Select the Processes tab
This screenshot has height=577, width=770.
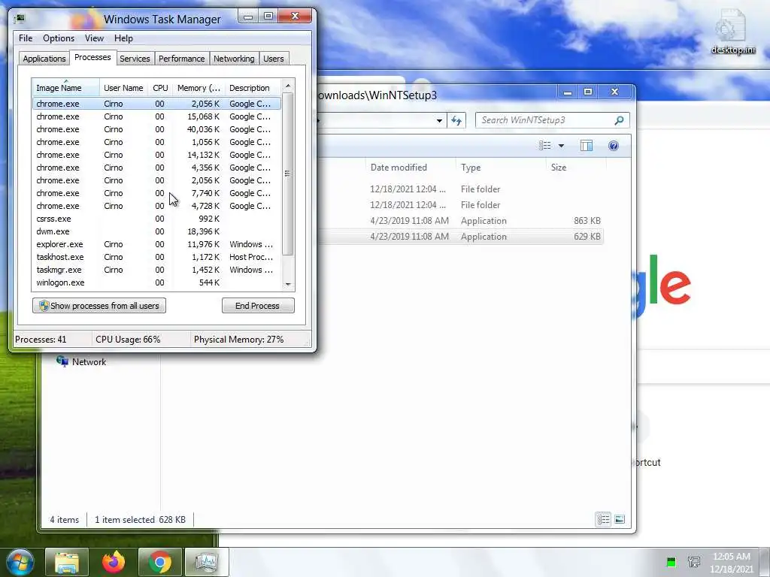(x=92, y=57)
